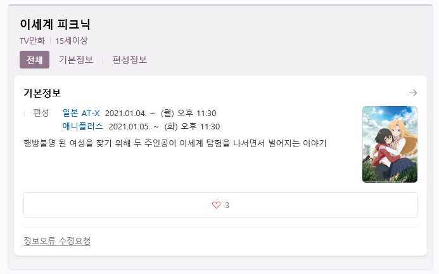Open the 애니플러스 channel link
439x274 pixels.
[82, 126]
